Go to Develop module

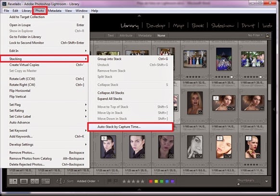tap(155, 26)
